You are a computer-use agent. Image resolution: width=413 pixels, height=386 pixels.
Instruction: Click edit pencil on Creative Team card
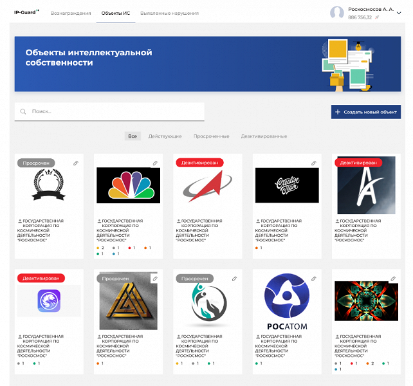pyautogui.click(x=313, y=163)
